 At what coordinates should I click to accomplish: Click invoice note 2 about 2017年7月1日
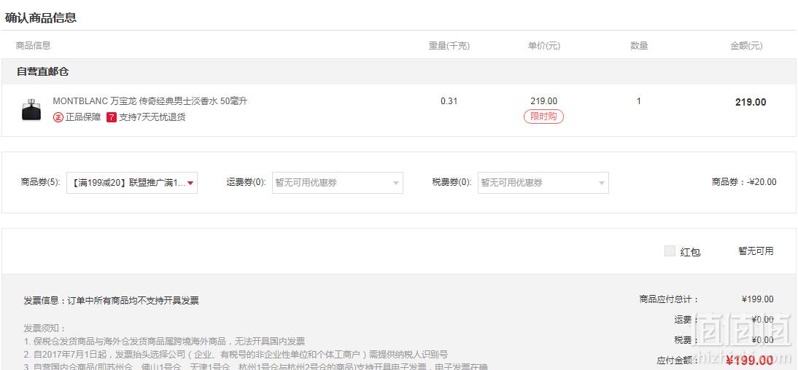(236, 354)
